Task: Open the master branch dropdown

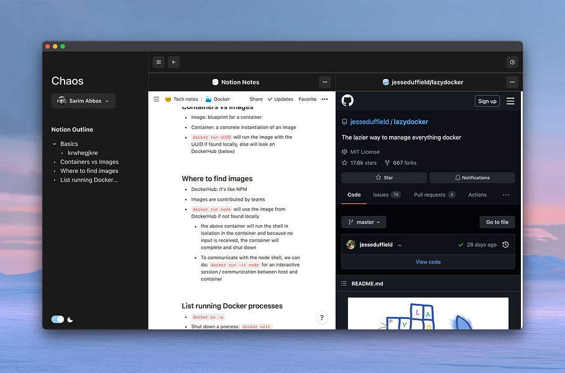Action: tap(364, 222)
